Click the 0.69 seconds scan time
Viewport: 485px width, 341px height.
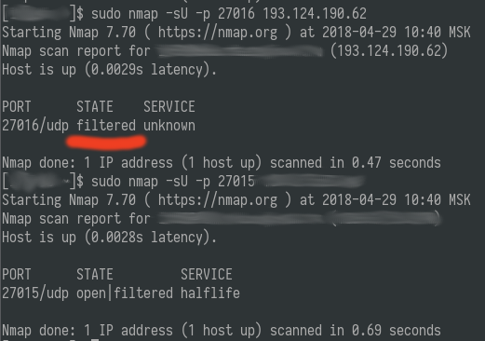[397, 331]
